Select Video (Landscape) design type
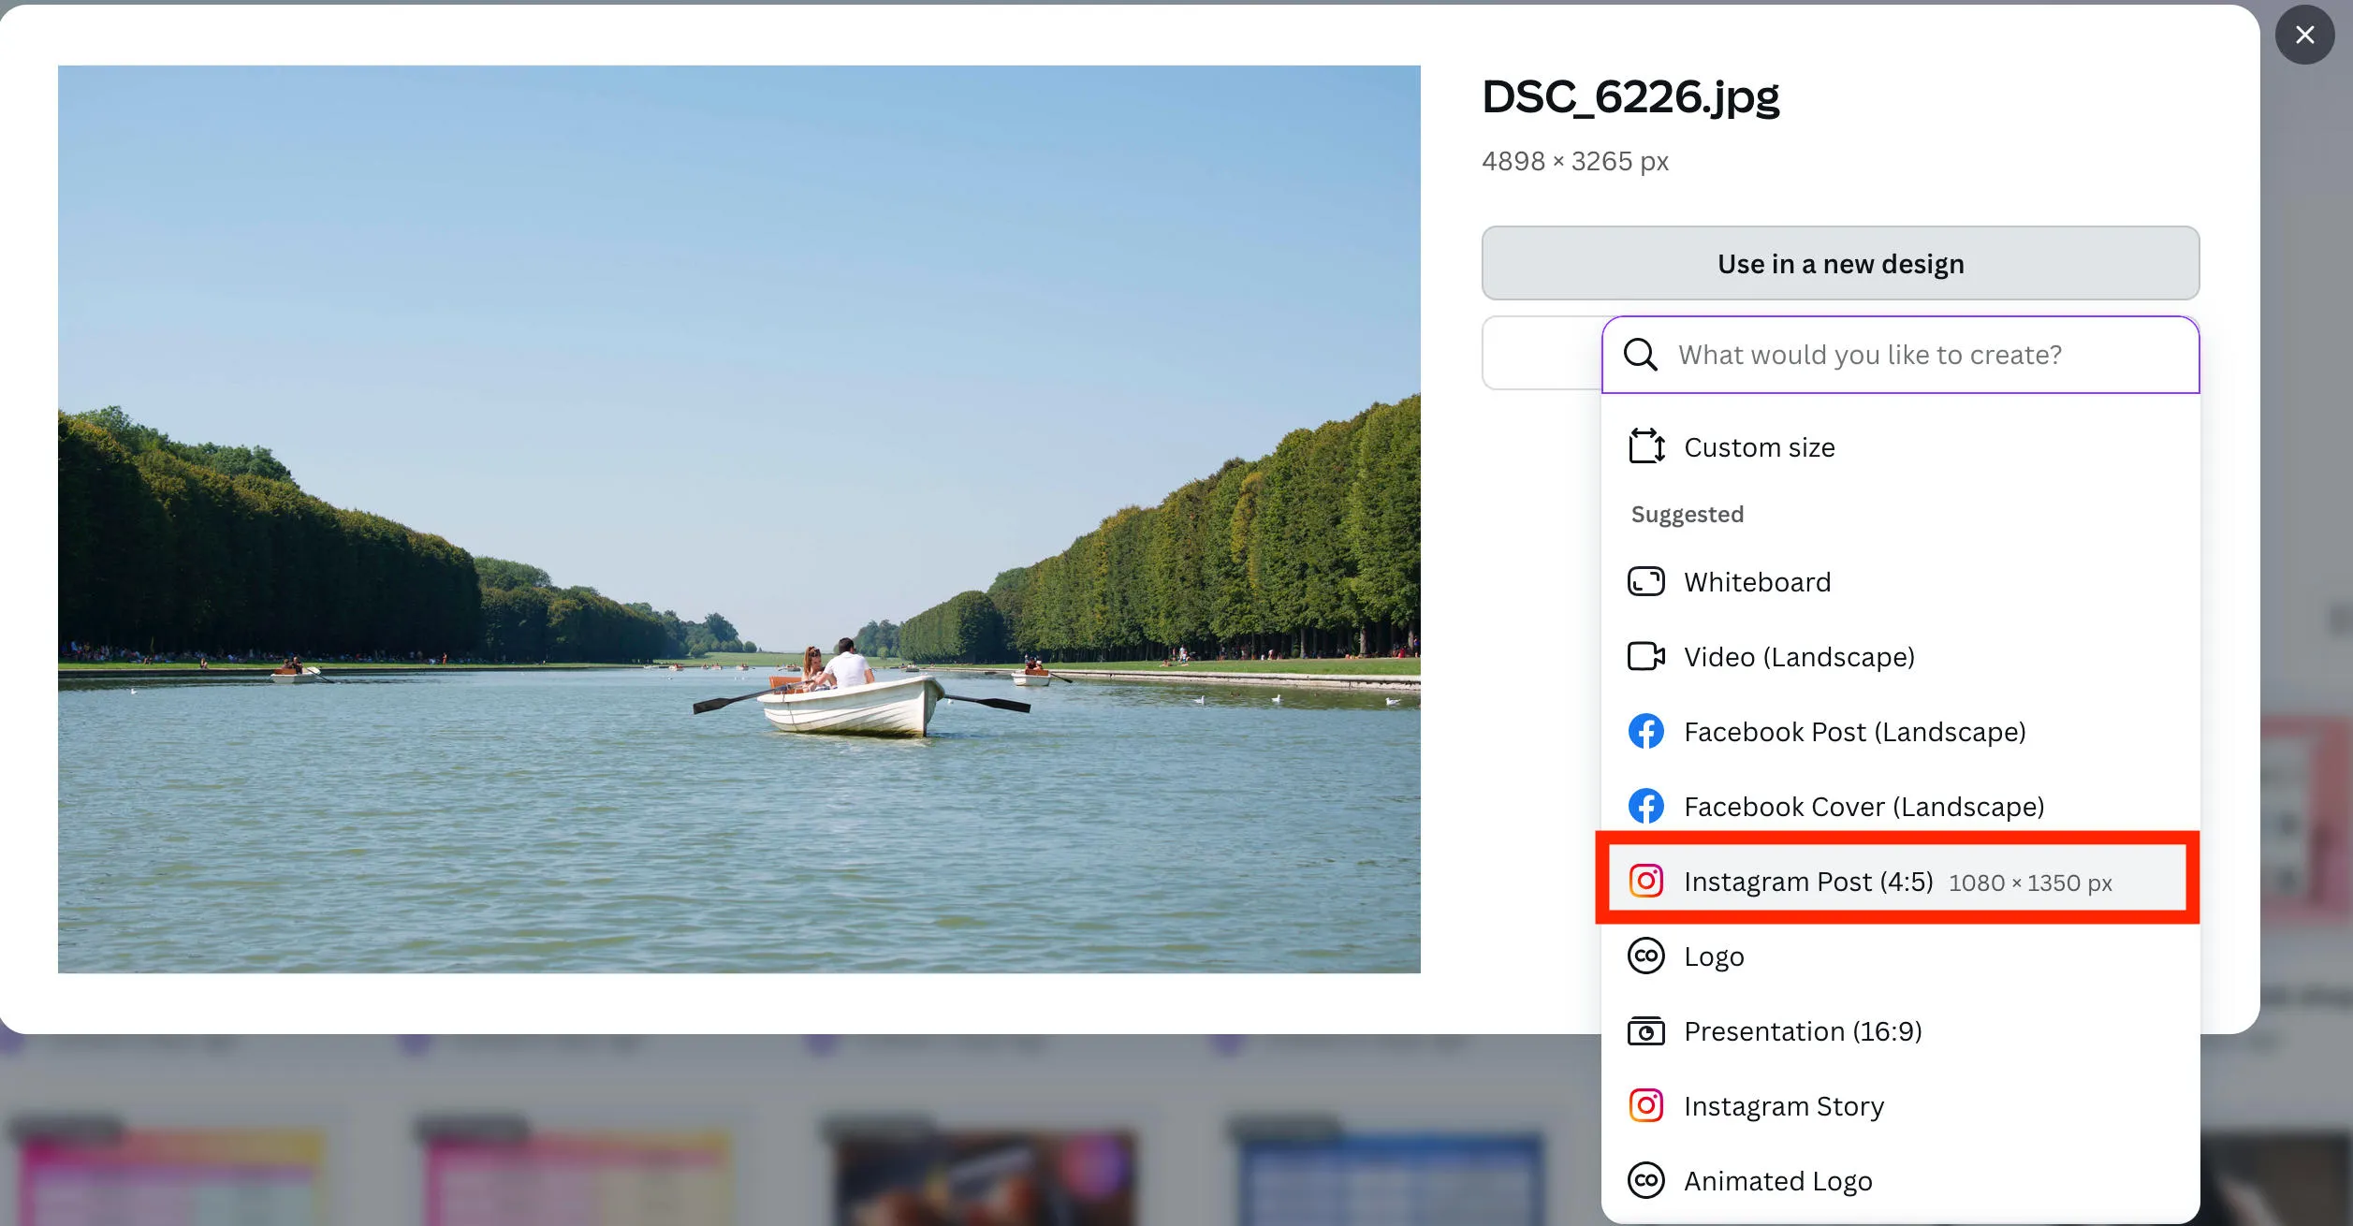Image resolution: width=2353 pixels, height=1226 pixels. [x=1799, y=657]
